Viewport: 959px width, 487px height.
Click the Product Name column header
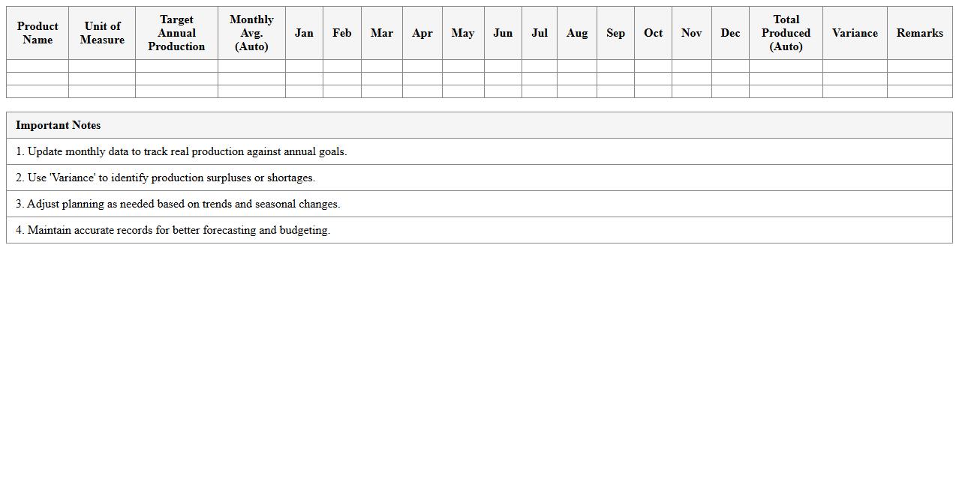[38, 33]
